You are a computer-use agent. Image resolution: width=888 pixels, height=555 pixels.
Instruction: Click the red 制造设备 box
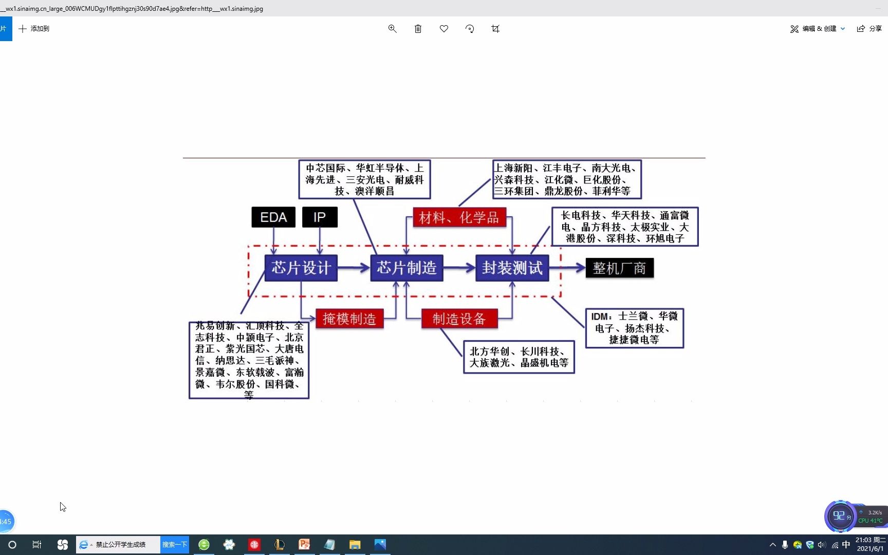[x=459, y=319]
